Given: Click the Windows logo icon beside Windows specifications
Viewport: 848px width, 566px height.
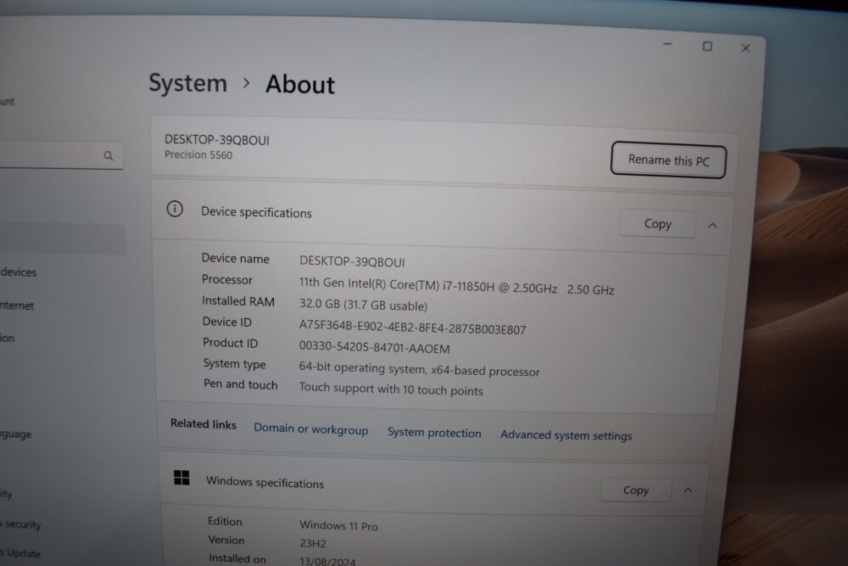Looking at the screenshot, I should 181,478.
